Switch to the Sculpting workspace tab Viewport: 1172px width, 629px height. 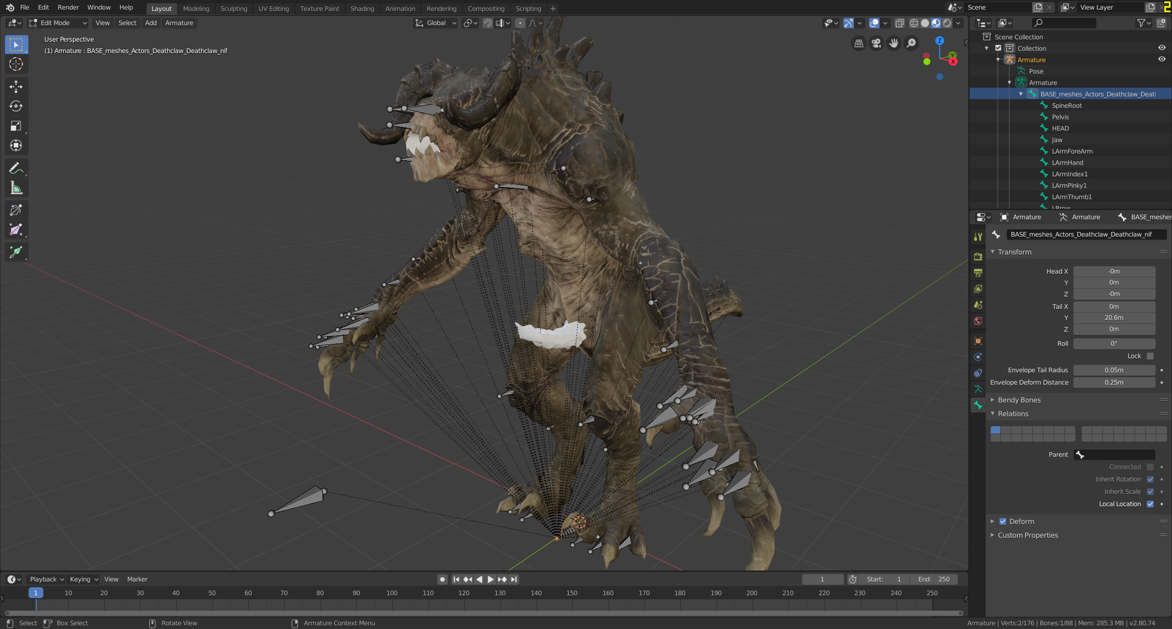pyautogui.click(x=234, y=9)
